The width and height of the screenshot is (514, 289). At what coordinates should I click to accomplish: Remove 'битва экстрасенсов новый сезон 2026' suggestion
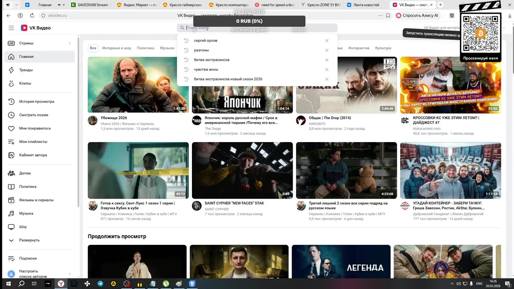pyautogui.click(x=327, y=79)
